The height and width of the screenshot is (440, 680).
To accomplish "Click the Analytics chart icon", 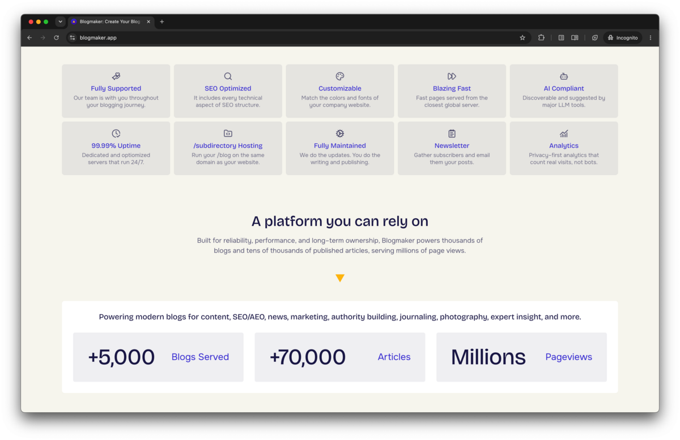I will tap(564, 134).
